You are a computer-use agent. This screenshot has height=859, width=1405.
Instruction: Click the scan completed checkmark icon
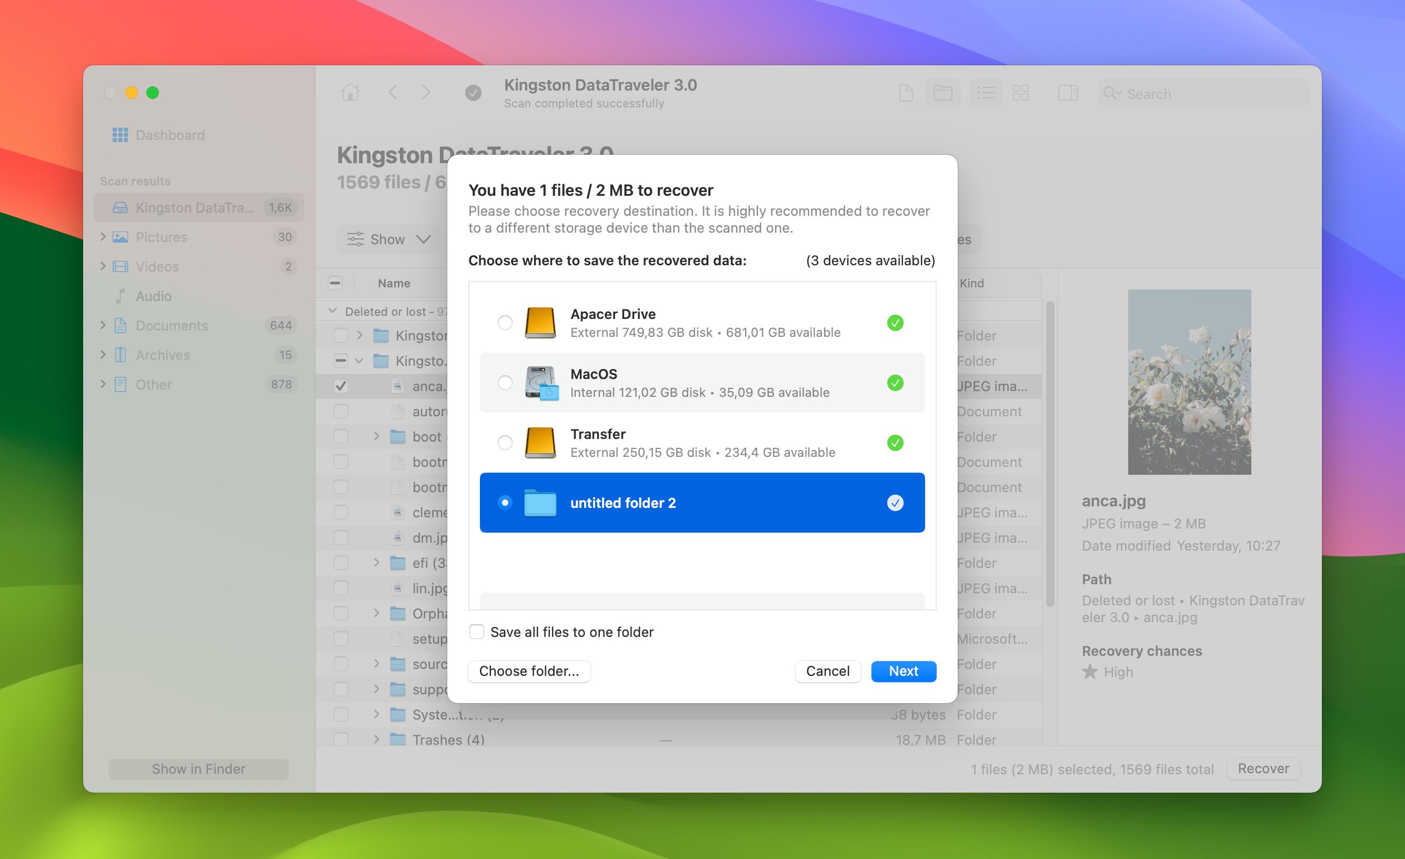(473, 93)
